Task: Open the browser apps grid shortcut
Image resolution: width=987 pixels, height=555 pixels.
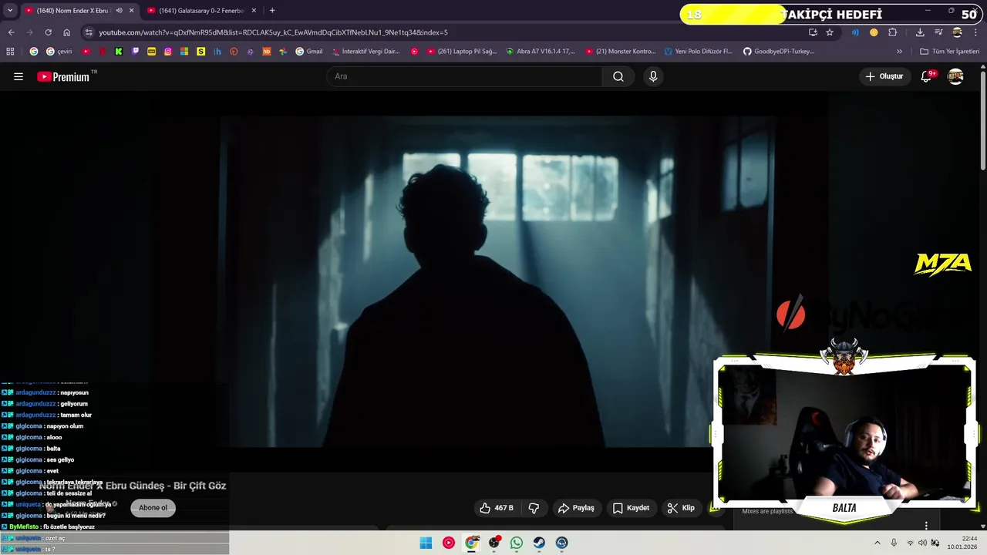Action: pos(10,52)
